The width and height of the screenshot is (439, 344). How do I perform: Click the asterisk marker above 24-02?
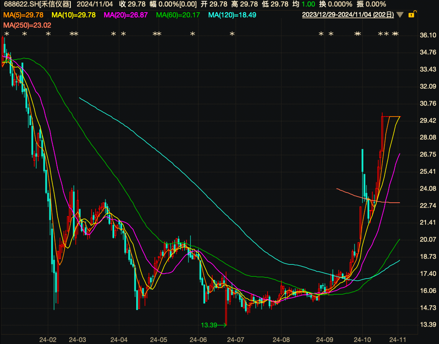tap(48, 34)
